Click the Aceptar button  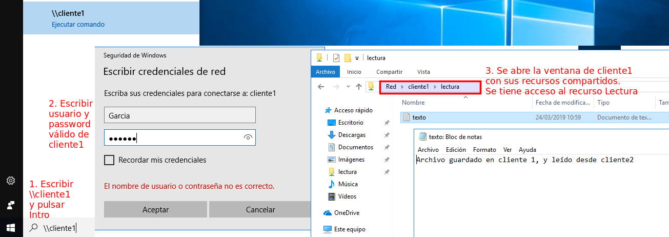pos(155,209)
